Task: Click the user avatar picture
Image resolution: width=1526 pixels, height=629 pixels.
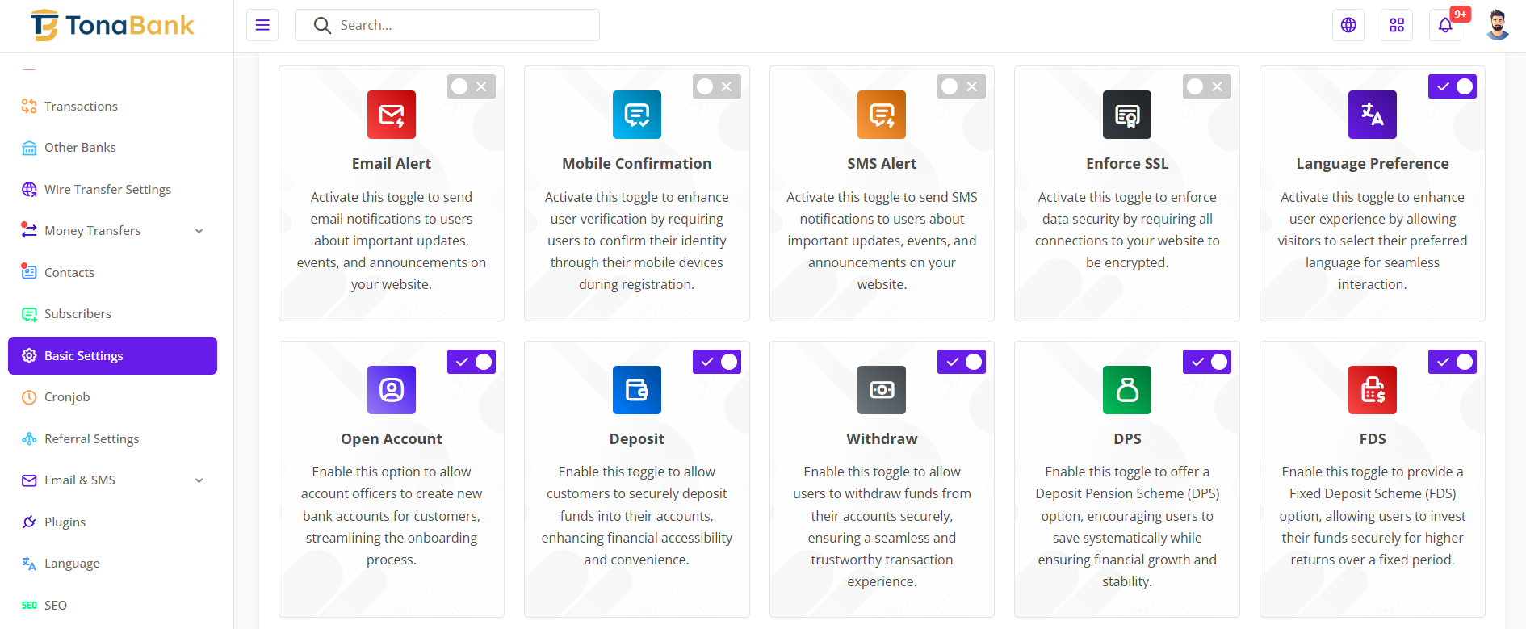Action: click(1498, 25)
